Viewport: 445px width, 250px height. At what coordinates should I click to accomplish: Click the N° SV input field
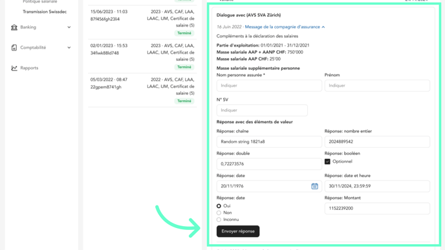pyautogui.click(x=262, y=110)
